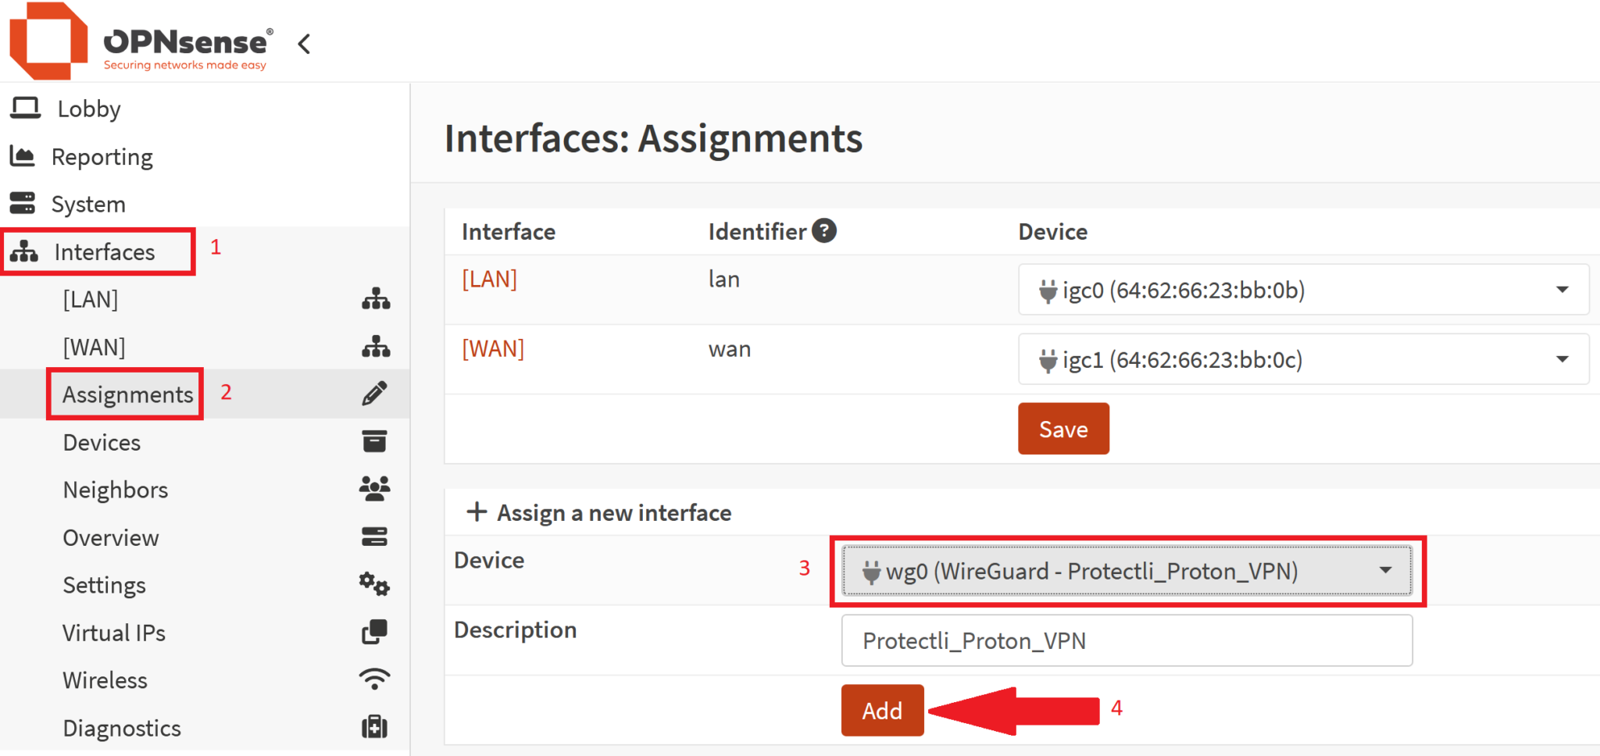The height and width of the screenshot is (756, 1600).
Task: Click the Protectli_Proton_VPN description field
Action: (x=1125, y=640)
